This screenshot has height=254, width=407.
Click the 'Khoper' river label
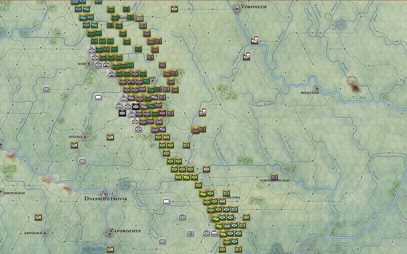345,67
